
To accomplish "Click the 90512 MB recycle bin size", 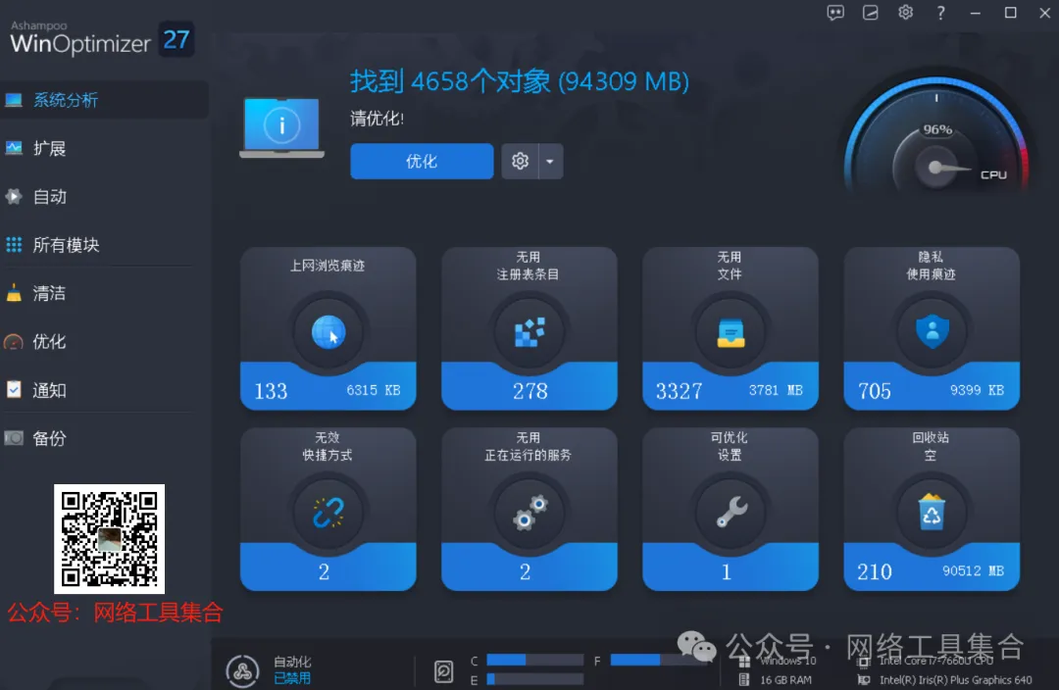I will click(x=974, y=571).
